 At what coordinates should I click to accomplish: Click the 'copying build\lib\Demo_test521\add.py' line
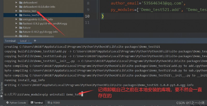point(106,51)
